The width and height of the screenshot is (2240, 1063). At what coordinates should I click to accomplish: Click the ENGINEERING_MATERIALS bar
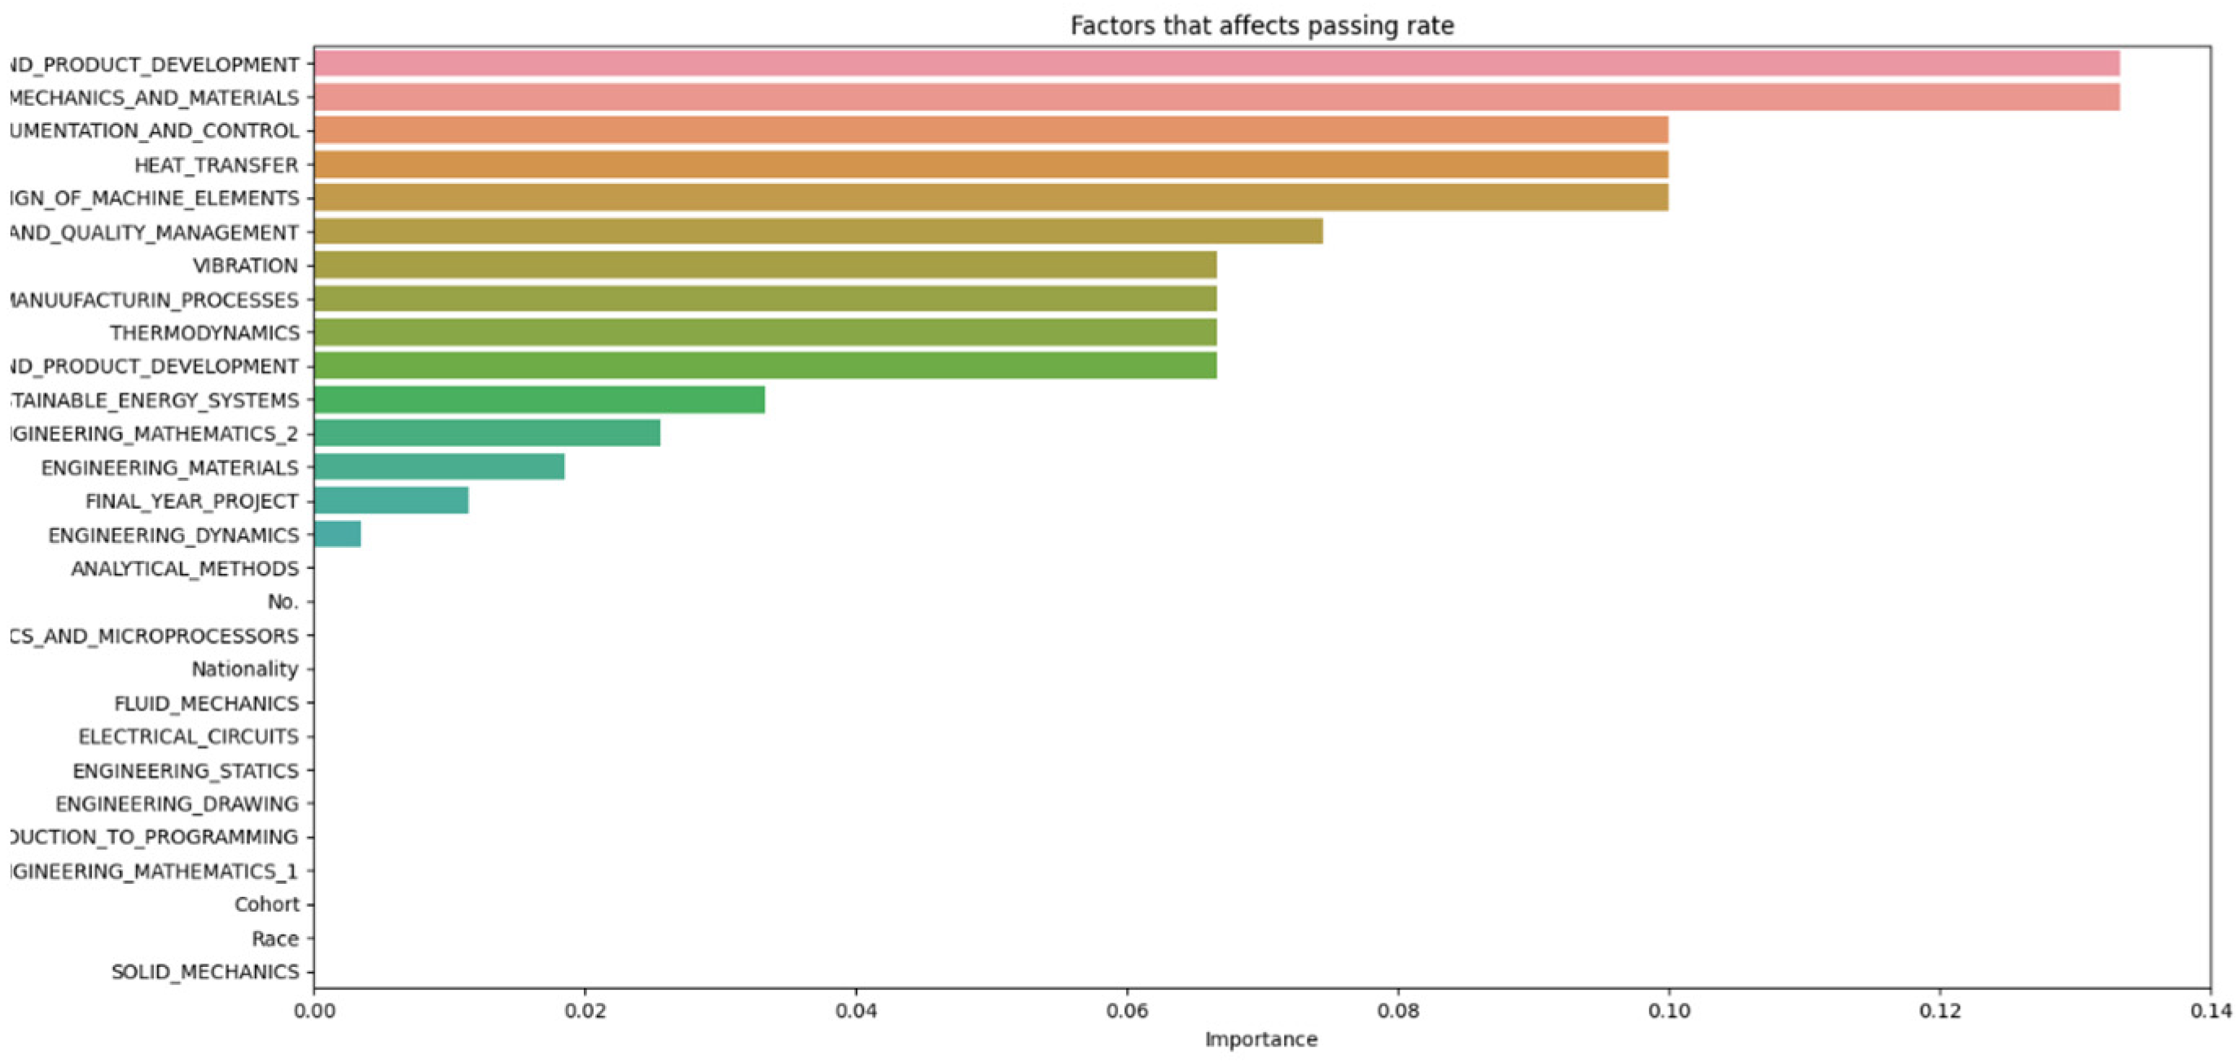pos(439,466)
